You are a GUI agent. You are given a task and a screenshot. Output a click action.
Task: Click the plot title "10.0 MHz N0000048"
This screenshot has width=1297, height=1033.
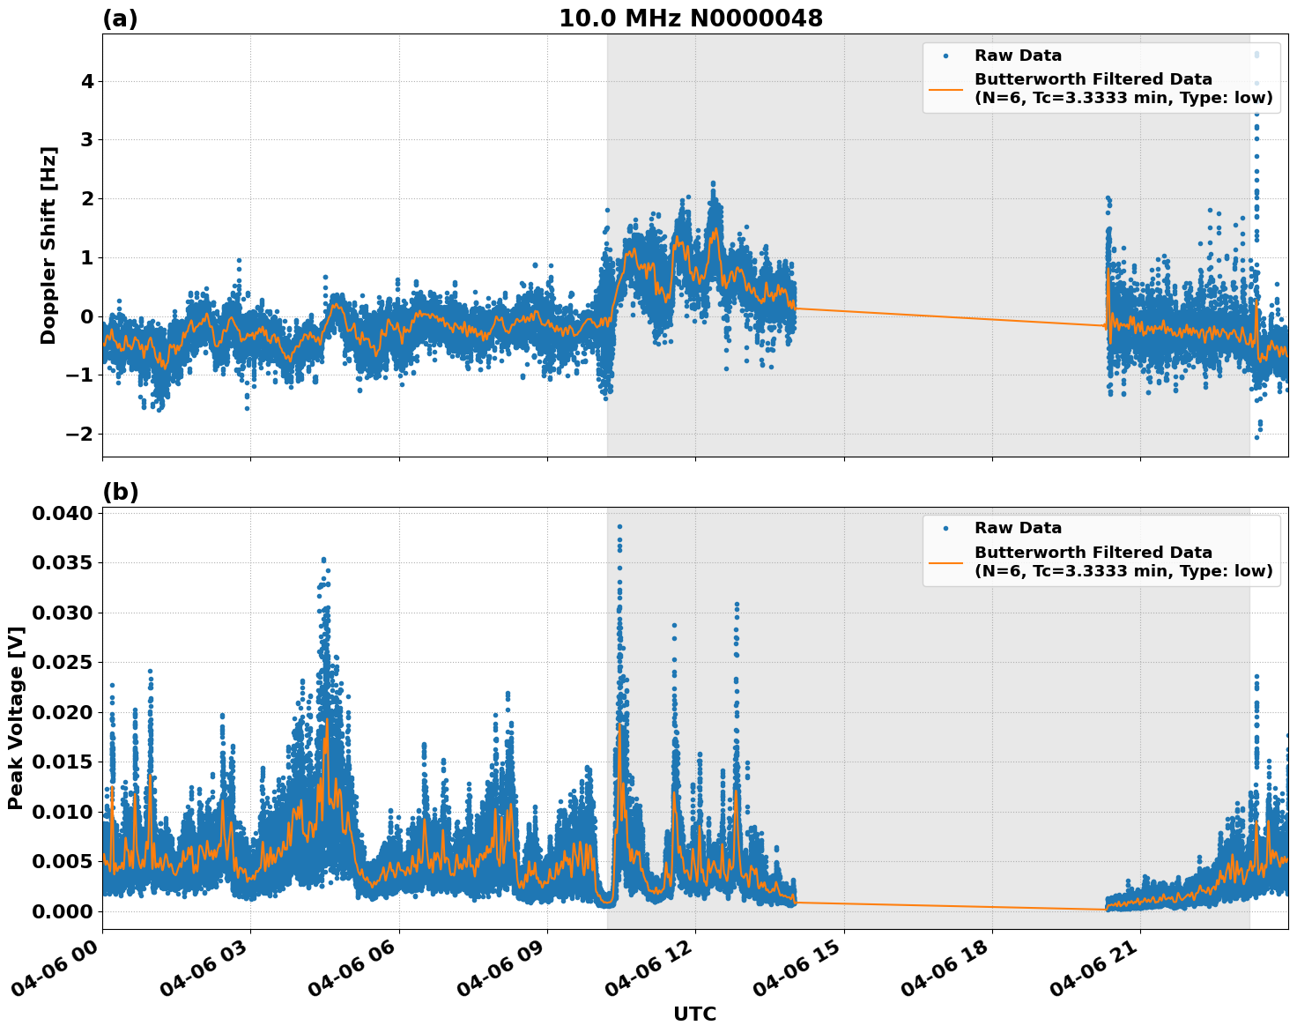pyautogui.click(x=691, y=19)
